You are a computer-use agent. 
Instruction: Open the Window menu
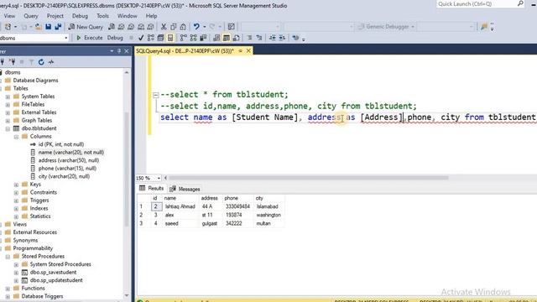click(127, 16)
